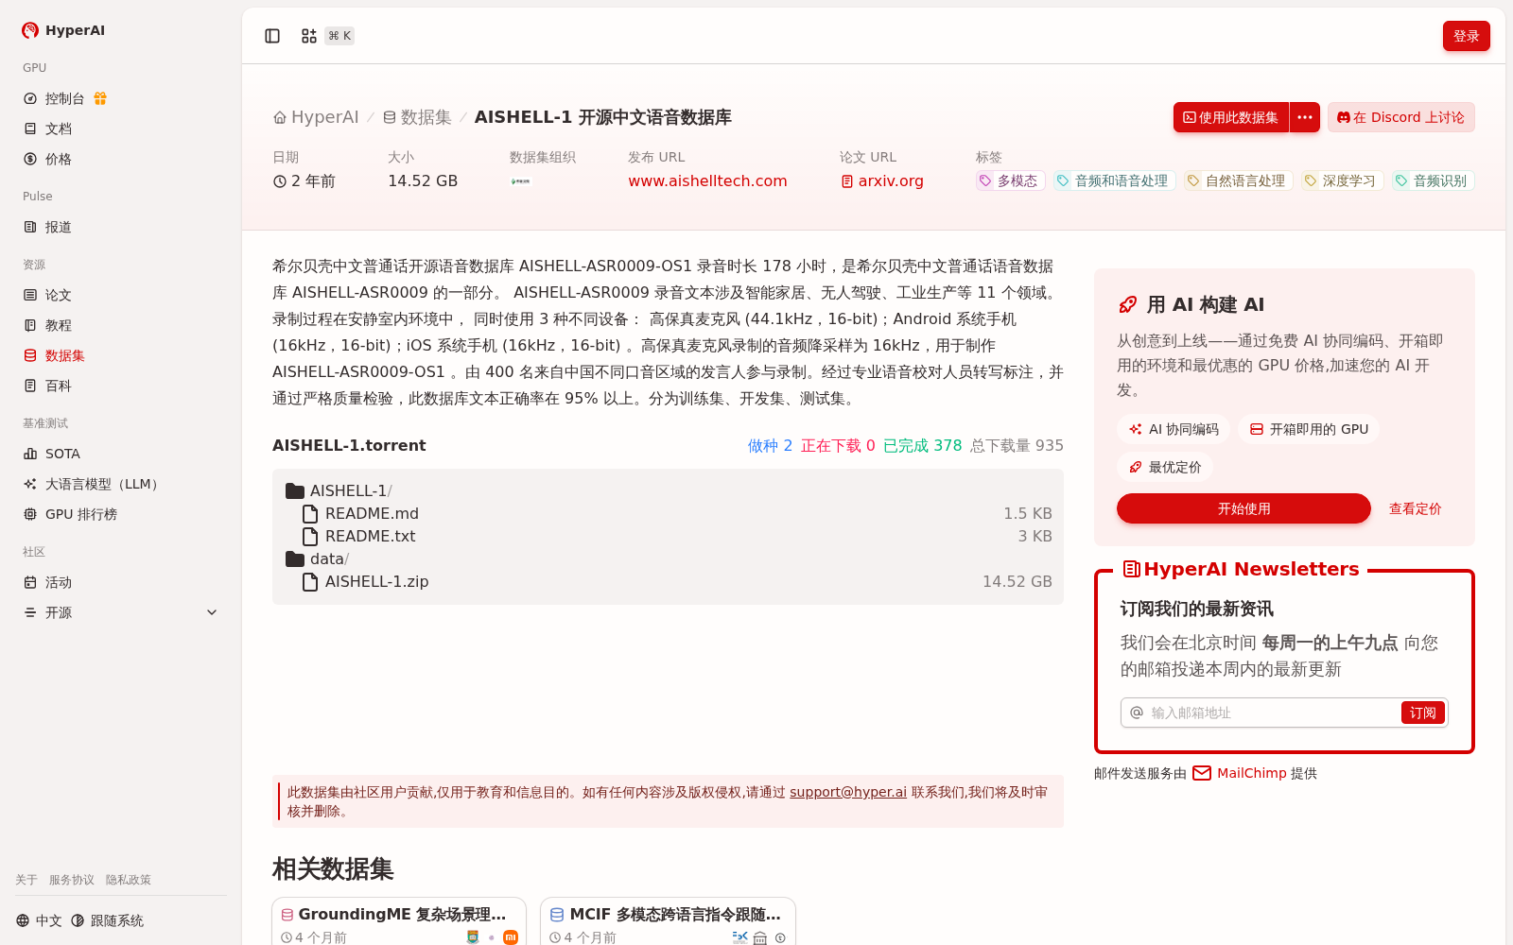This screenshot has width=1513, height=945.
Task: Open the command palette grid icon
Action: (x=309, y=36)
